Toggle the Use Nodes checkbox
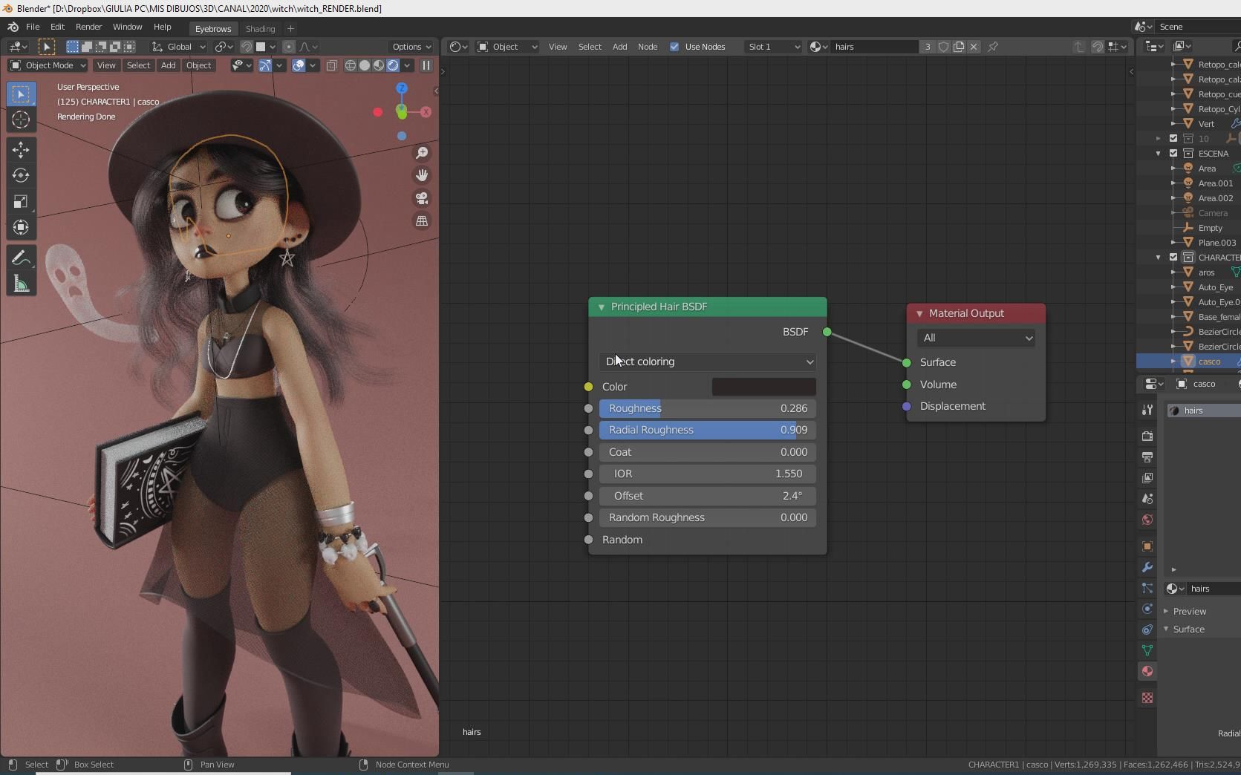The image size is (1241, 775). click(674, 47)
